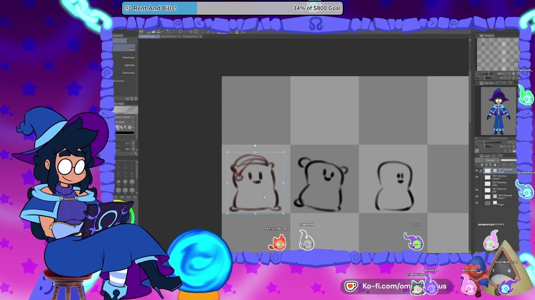Select the notes layer
The image size is (535, 300).
point(500,184)
